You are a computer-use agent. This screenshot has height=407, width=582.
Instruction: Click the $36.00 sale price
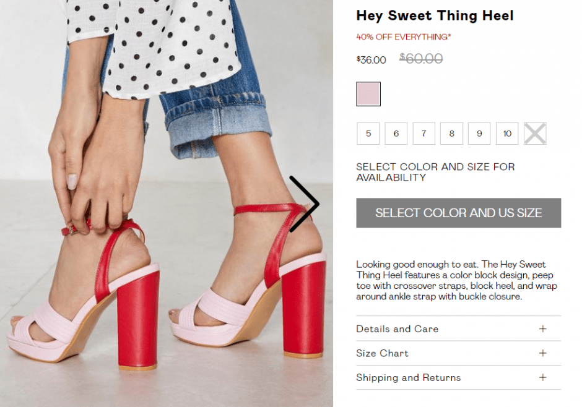371,60
